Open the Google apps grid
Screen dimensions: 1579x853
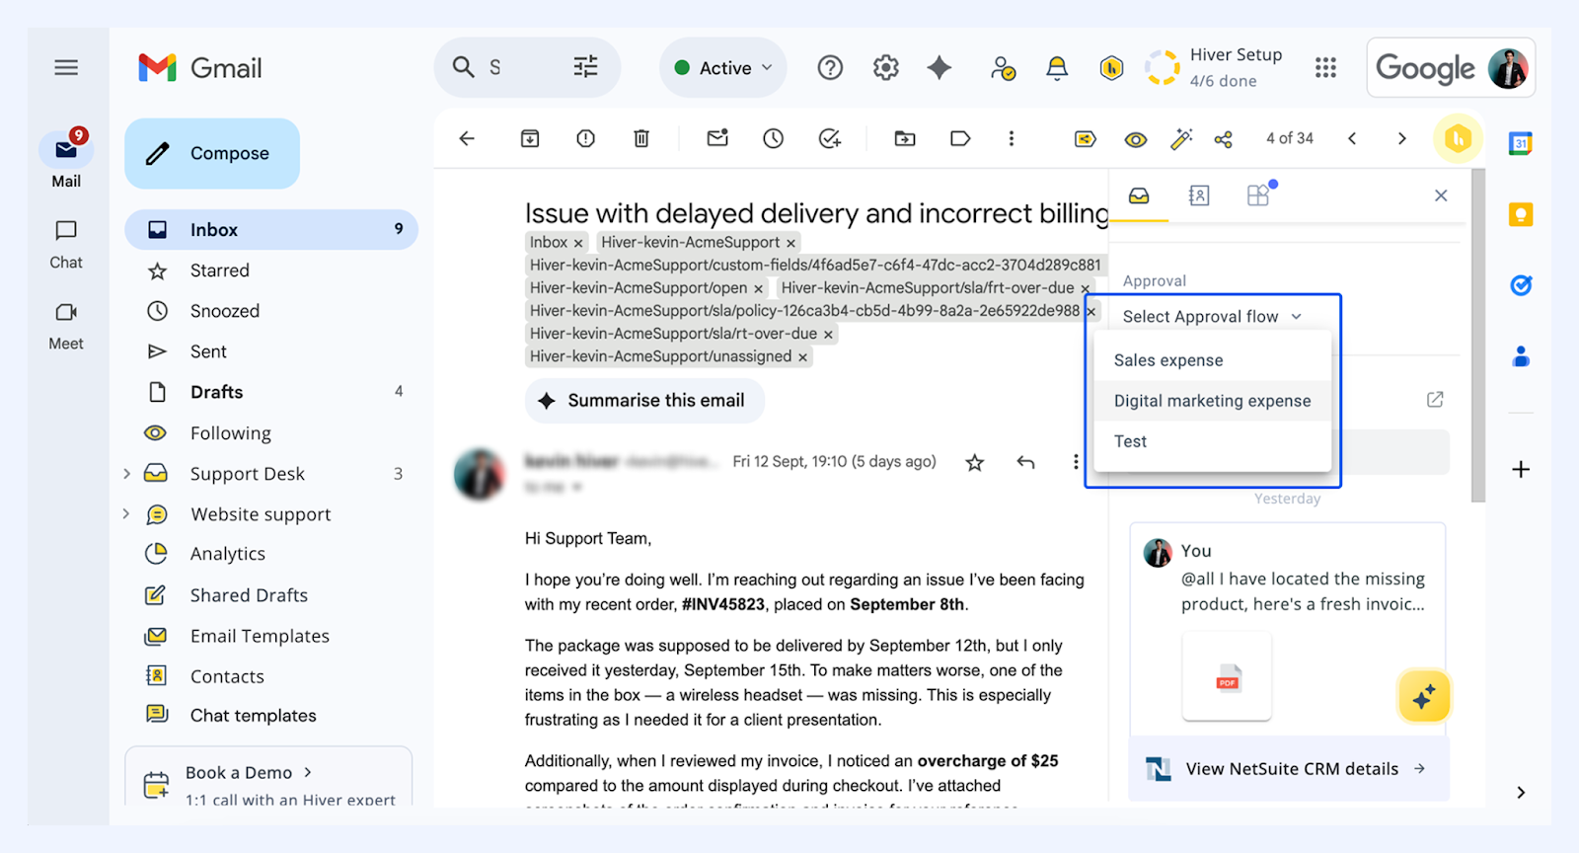coord(1325,67)
